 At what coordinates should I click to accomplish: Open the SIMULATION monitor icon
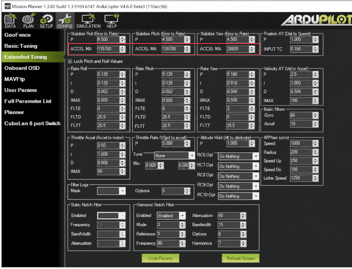click(x=88, y=21)
